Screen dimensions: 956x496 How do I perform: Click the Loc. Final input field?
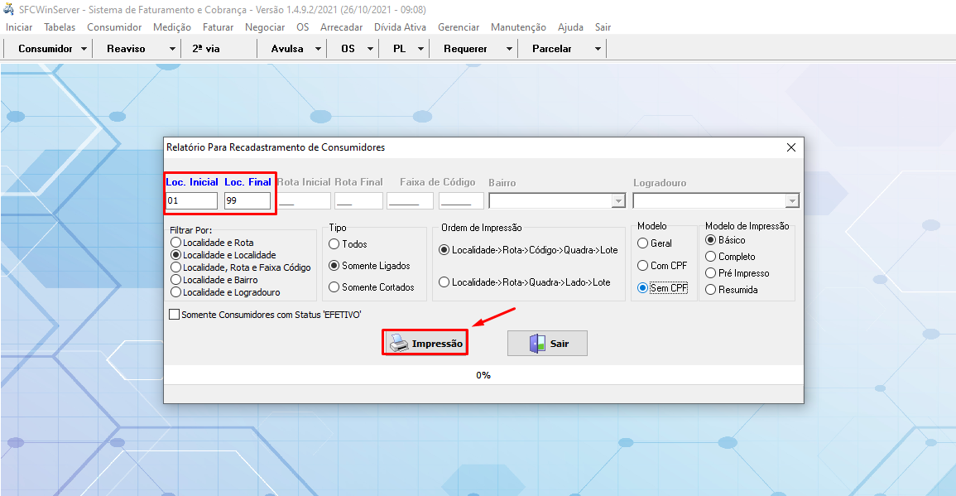point(247,201)
